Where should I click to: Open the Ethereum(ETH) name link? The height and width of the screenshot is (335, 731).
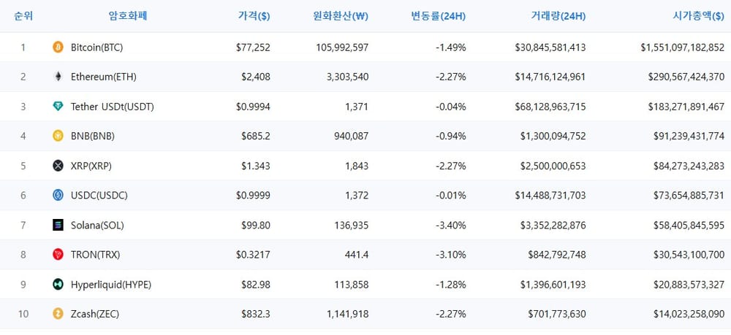[104, 77]
